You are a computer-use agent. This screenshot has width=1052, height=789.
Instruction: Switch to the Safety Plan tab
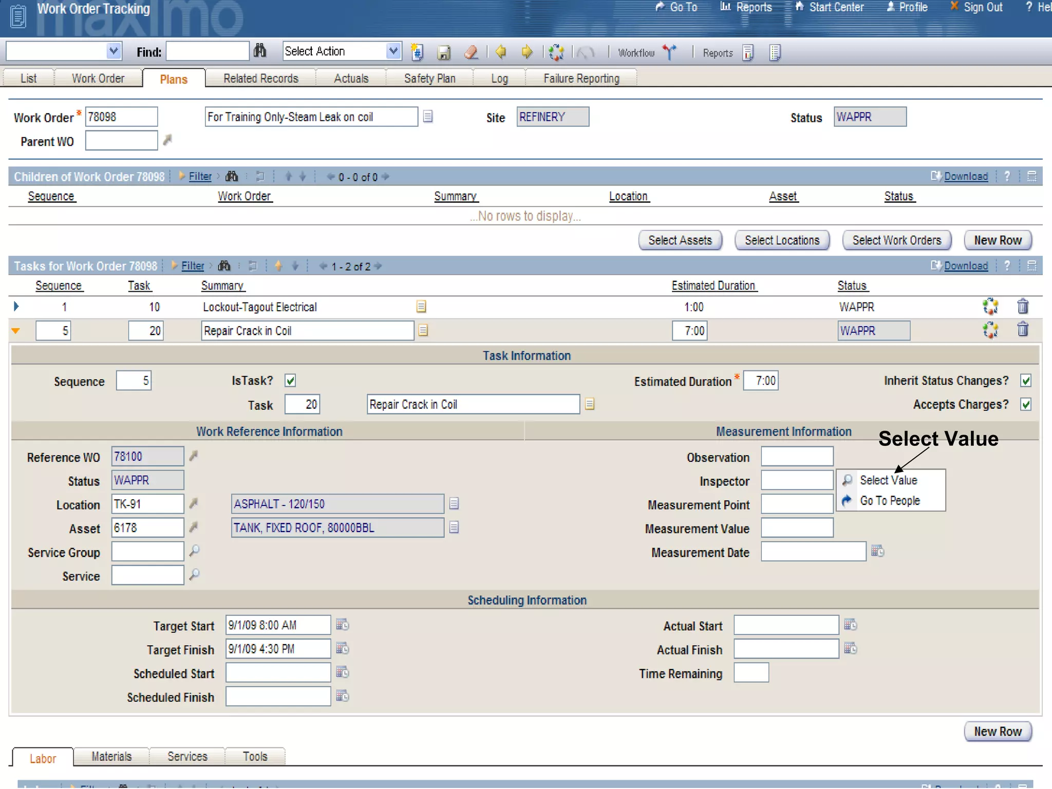pos(429,79)
